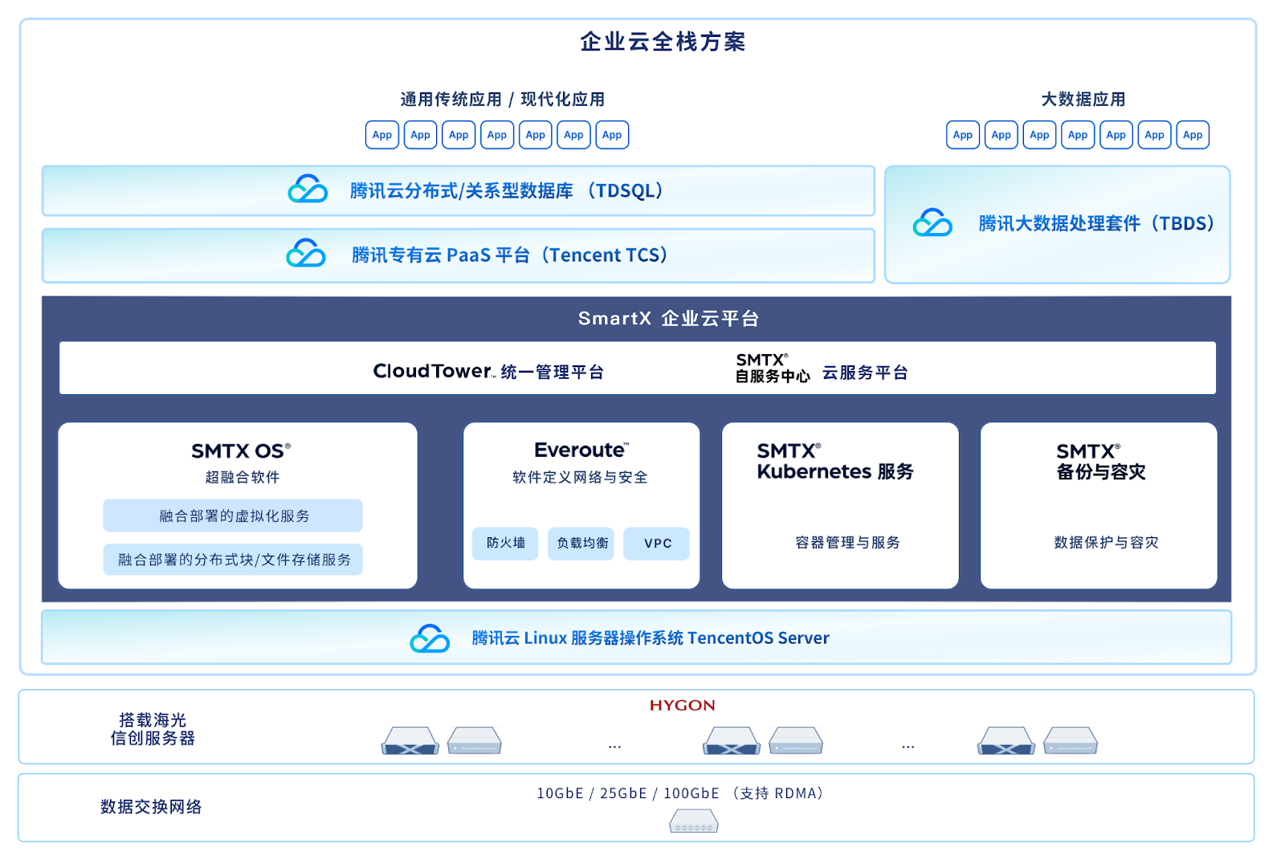Click the Everoute title
The width and height of the screenshot is (1285, 856).
[581, 450]
